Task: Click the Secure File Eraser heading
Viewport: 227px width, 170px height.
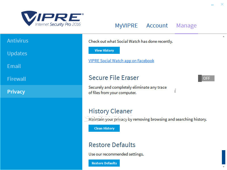Action: coord(114,78)
